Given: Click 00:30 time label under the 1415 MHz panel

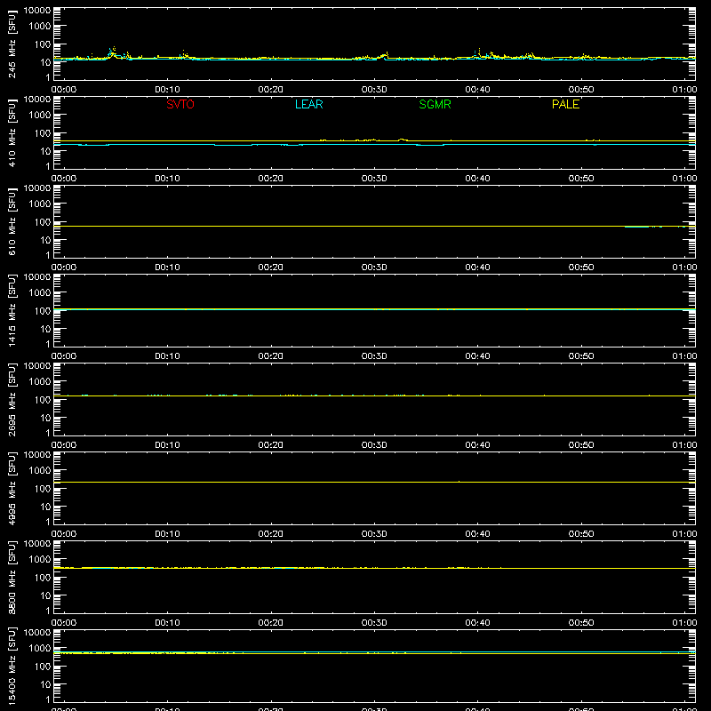Looking at the screenshot, I should pos(374,356).
